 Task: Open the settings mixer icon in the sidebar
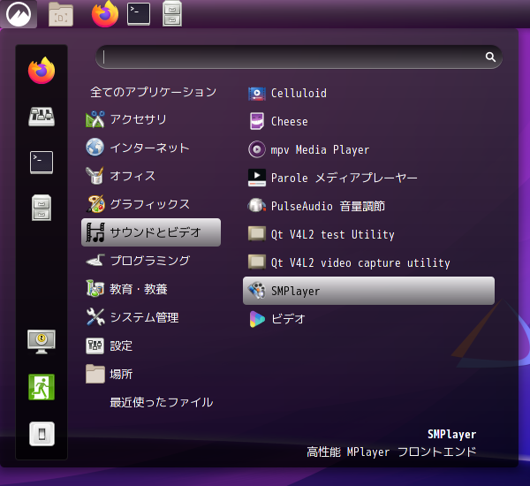pyautogui.click(x=42, y=117)
